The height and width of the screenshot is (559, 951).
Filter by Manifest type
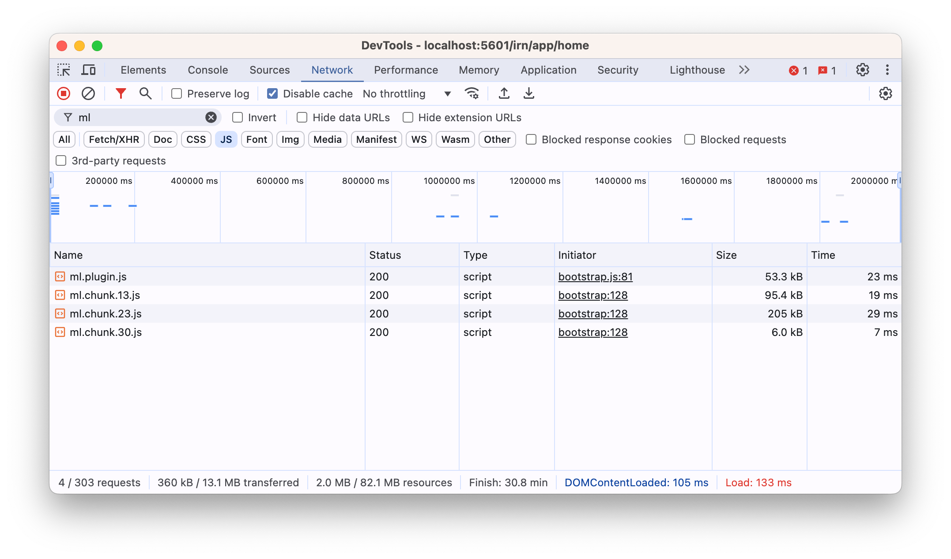point(377,139)
